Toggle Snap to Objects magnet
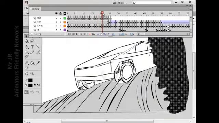 27,92
